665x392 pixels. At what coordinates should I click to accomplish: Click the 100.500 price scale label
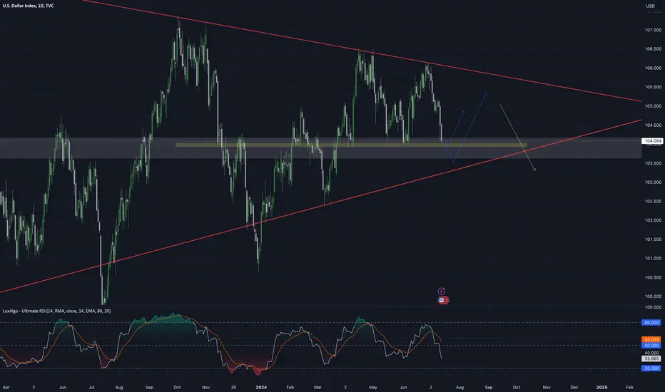(x=653, y=277)
